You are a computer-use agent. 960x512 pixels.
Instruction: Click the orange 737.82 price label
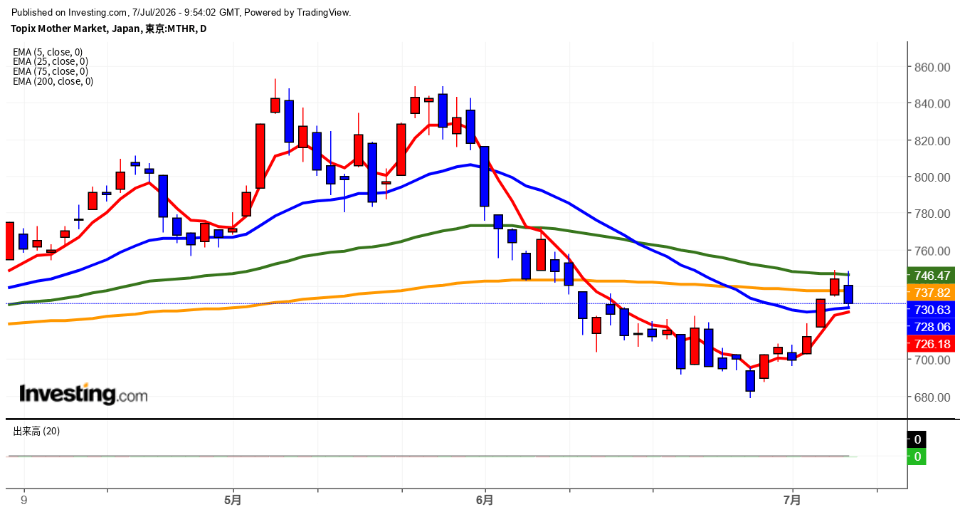pos(930,293)
